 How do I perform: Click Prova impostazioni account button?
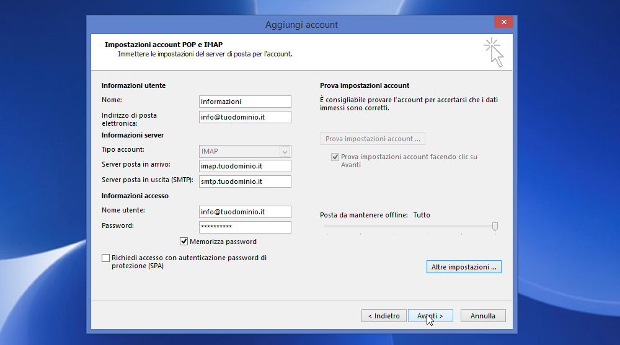[373, 139]
